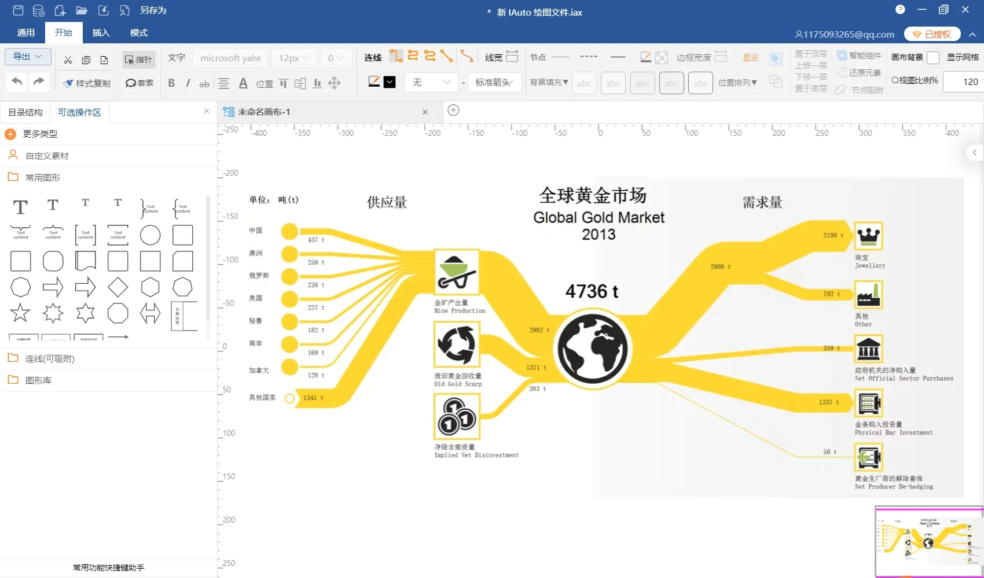Pick the hexagon shape from common shapes
Image resolution: width=984 pixels, height=578 pixels.
(x=150, y=287)
